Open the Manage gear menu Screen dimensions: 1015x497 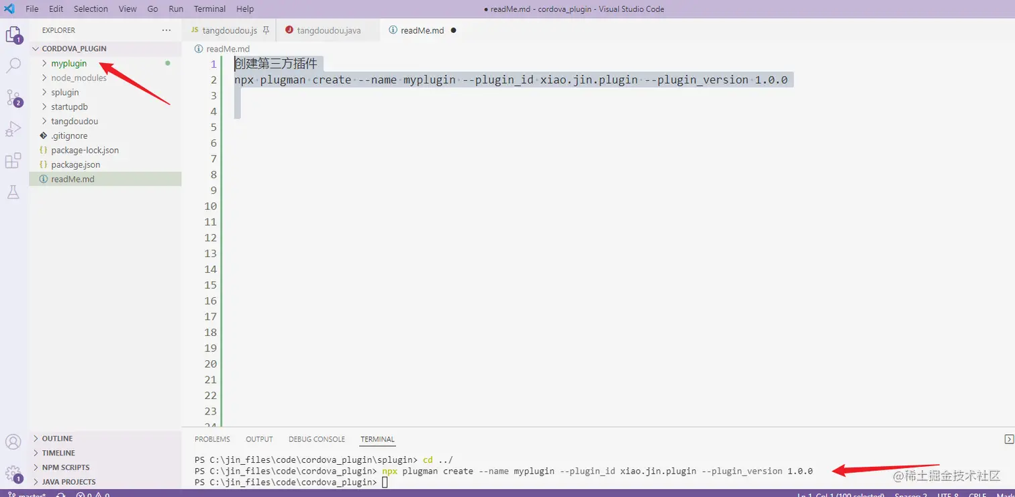(13, 474)
